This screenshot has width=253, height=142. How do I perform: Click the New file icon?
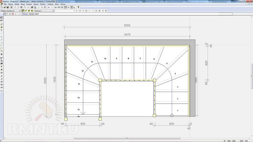click(1, 7)
